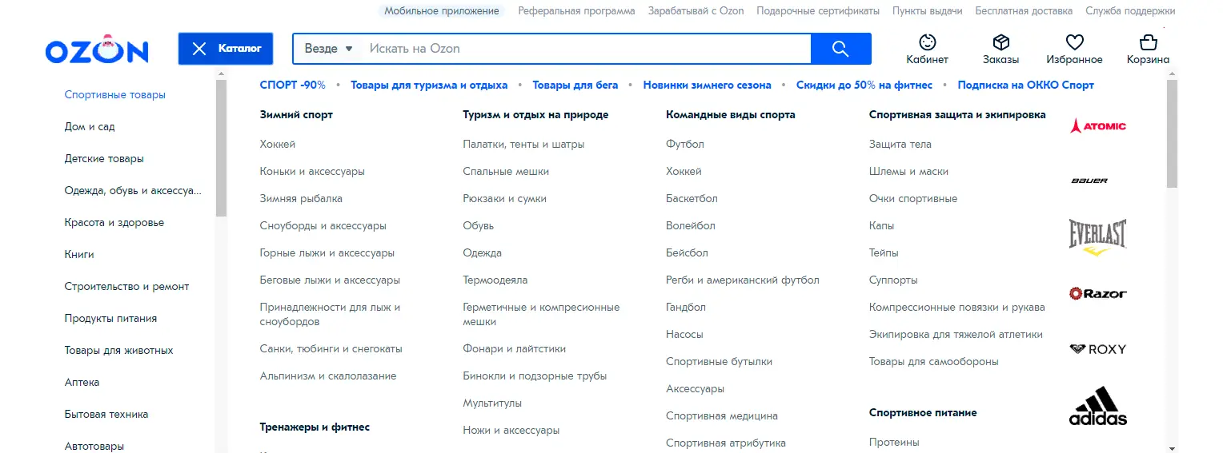Expand the Везде search scope dropdown
Screen dimensions: 1223x453
[x=328, y=49]
